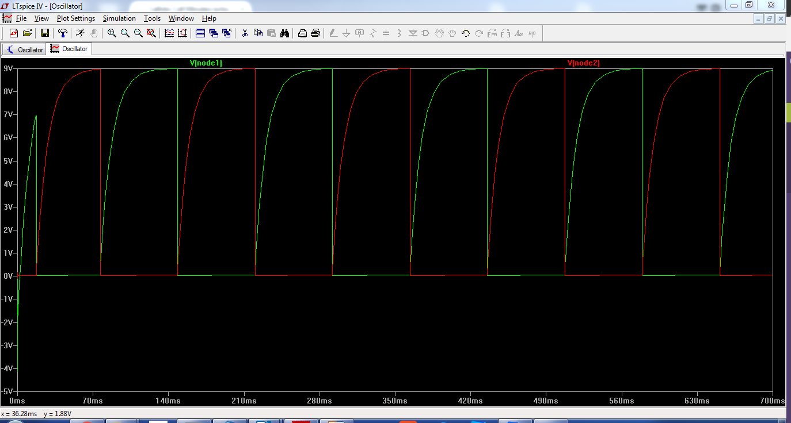Place a ground symbol
The image size is (791, 423).
pyautogui.click(x=345, y=33)
